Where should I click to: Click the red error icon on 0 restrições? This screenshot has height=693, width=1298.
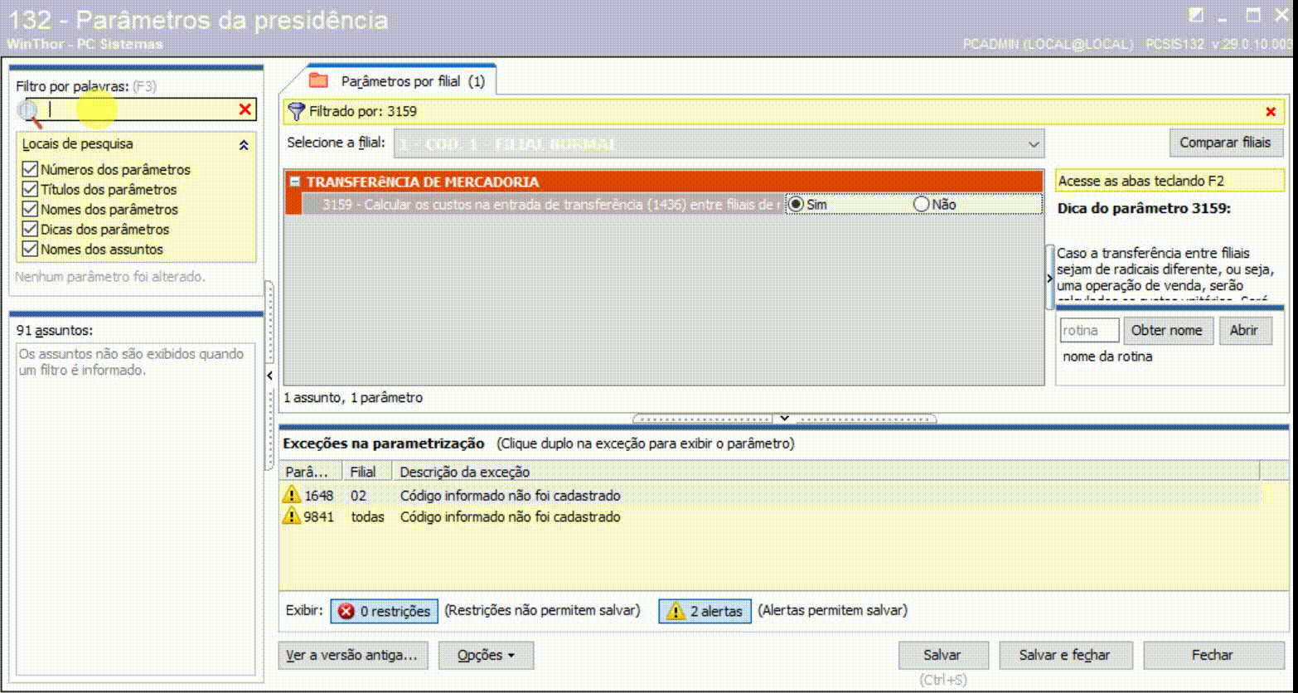coord(346,611)
